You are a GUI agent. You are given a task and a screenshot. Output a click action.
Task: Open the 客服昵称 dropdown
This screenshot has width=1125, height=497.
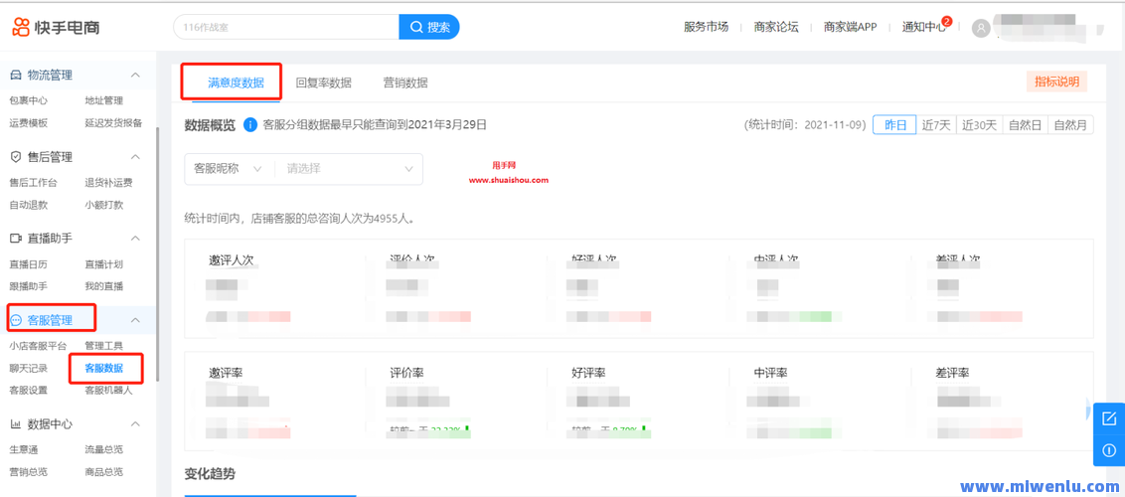coord(228,169)
